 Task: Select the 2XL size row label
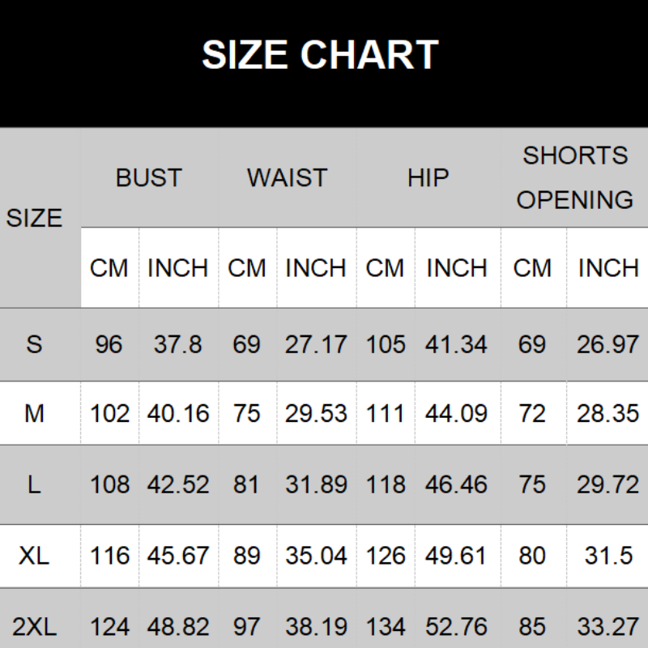(34, 626)
